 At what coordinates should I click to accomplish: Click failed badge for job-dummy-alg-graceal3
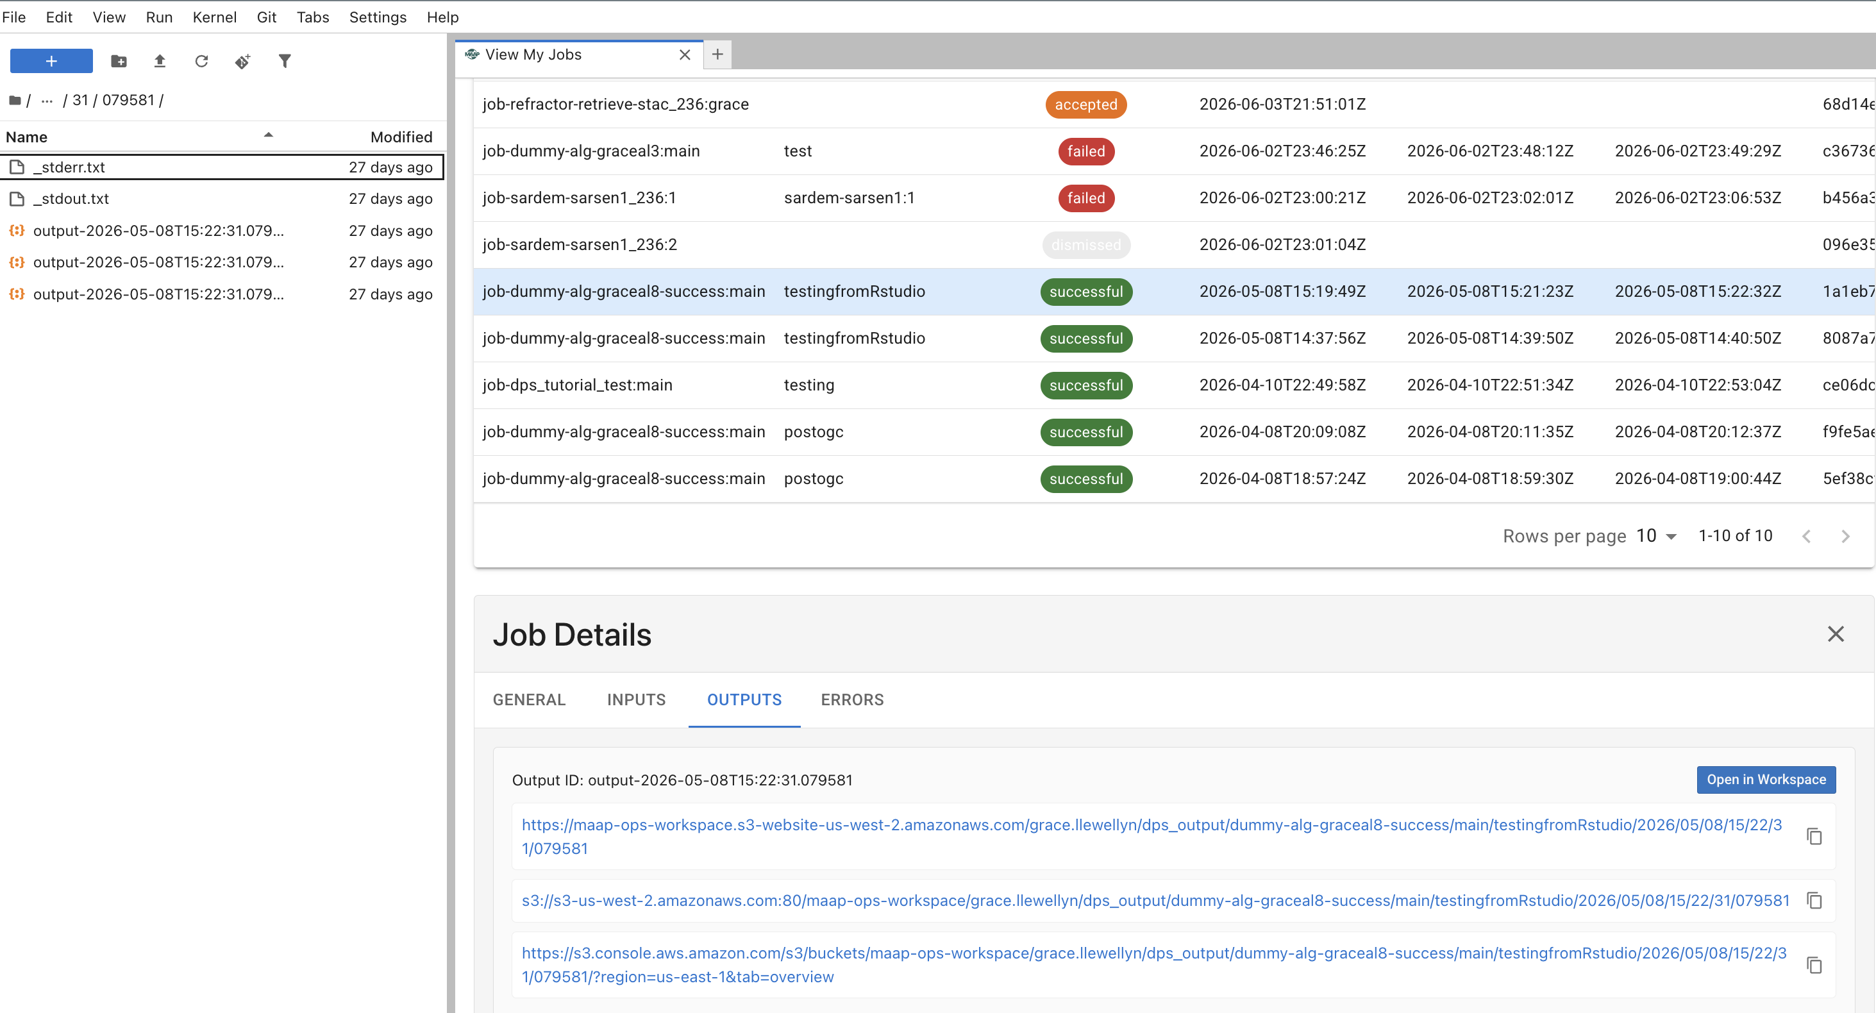tap(1086, 151)
